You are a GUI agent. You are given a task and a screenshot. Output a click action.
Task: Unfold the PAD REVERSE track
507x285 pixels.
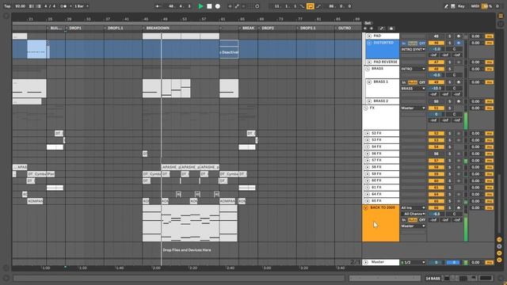(369, 62)
